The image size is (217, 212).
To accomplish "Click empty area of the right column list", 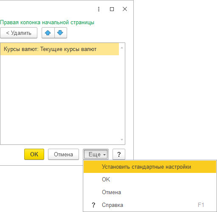I will pos(59,99).
